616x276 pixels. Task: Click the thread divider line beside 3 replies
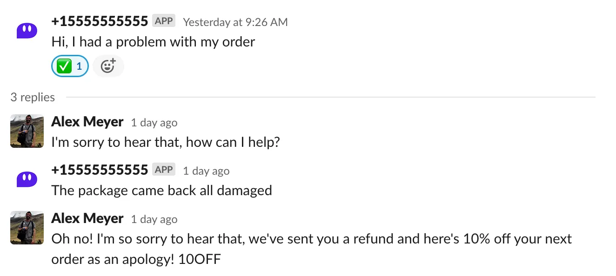tap(326, 97)
